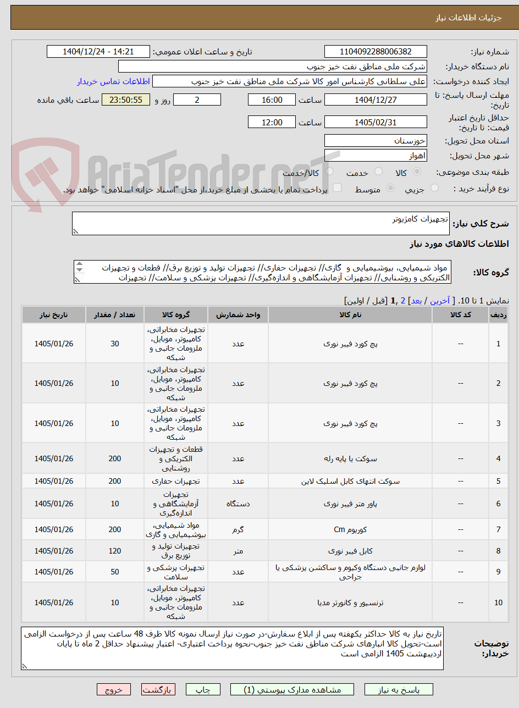Click مشاهده مدارک پیوستی (1) button
The height and width of the screenshot is (708, 519).
[293, 689]
